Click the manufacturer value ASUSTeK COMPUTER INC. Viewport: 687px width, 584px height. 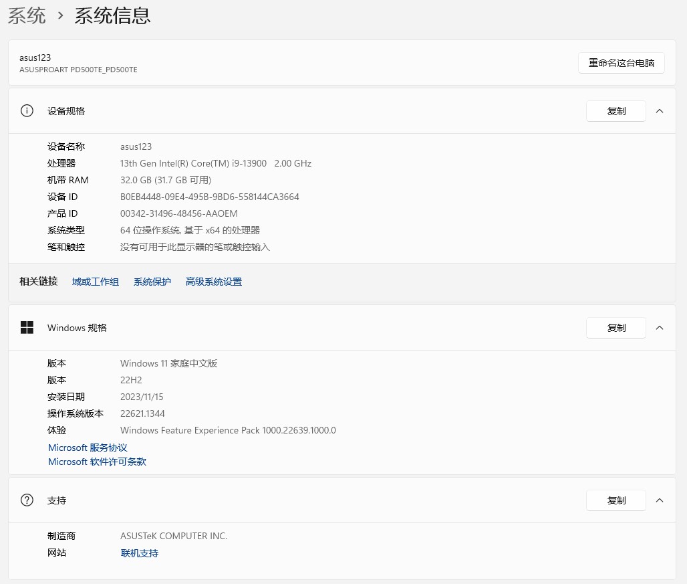click(174, 536)
